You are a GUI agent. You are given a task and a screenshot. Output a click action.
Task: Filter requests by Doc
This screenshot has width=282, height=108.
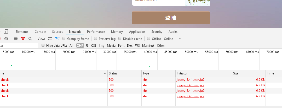[130, 46]
